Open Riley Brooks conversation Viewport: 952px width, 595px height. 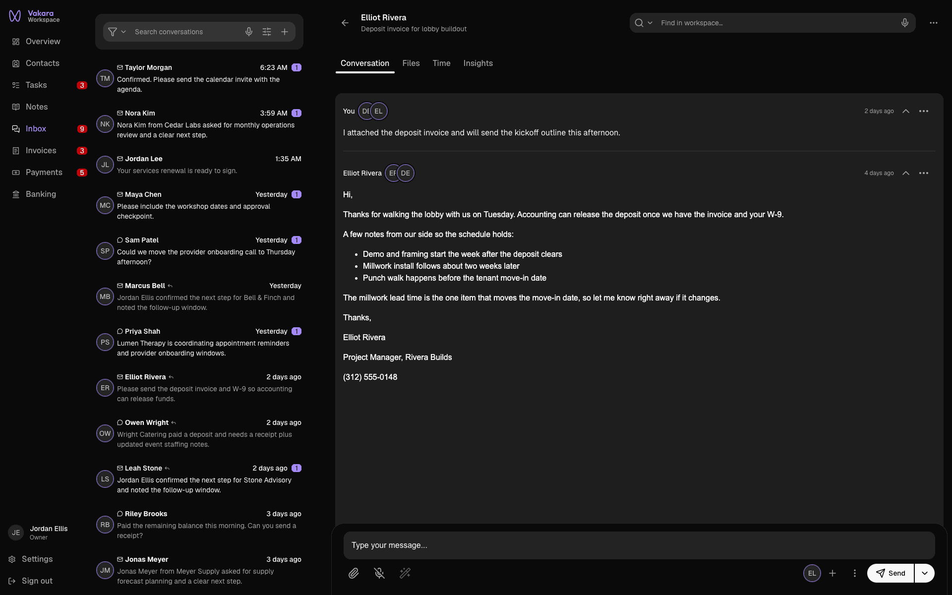pos(199,525)
